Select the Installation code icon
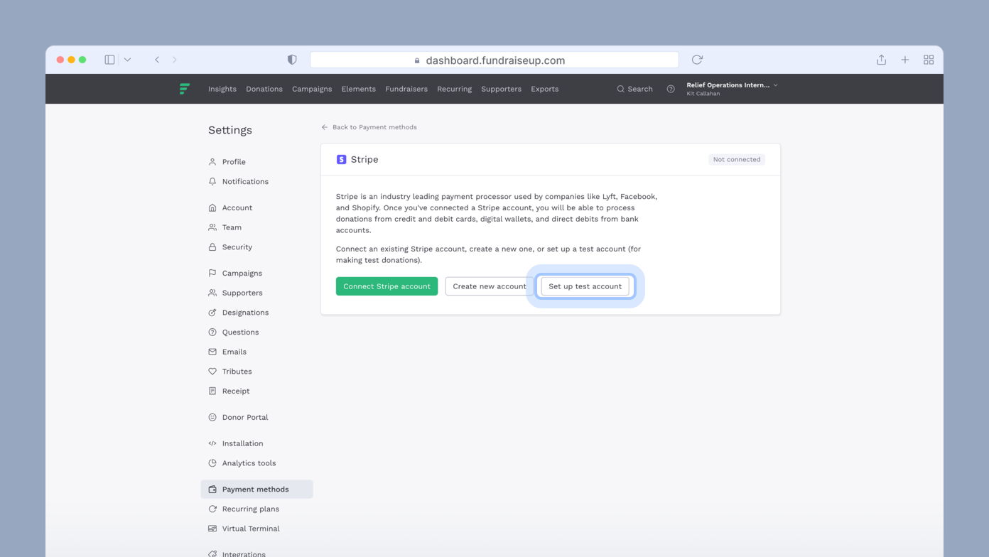Viewport: 989px width, 557px height. (212, 443)
